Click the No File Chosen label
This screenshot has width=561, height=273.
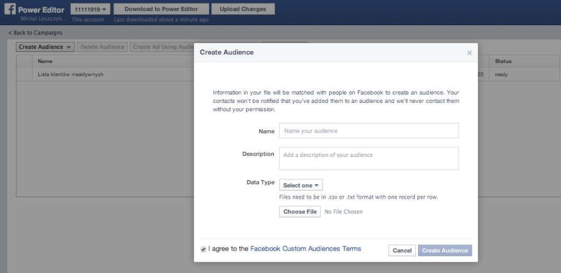click(x=344, y=212)
